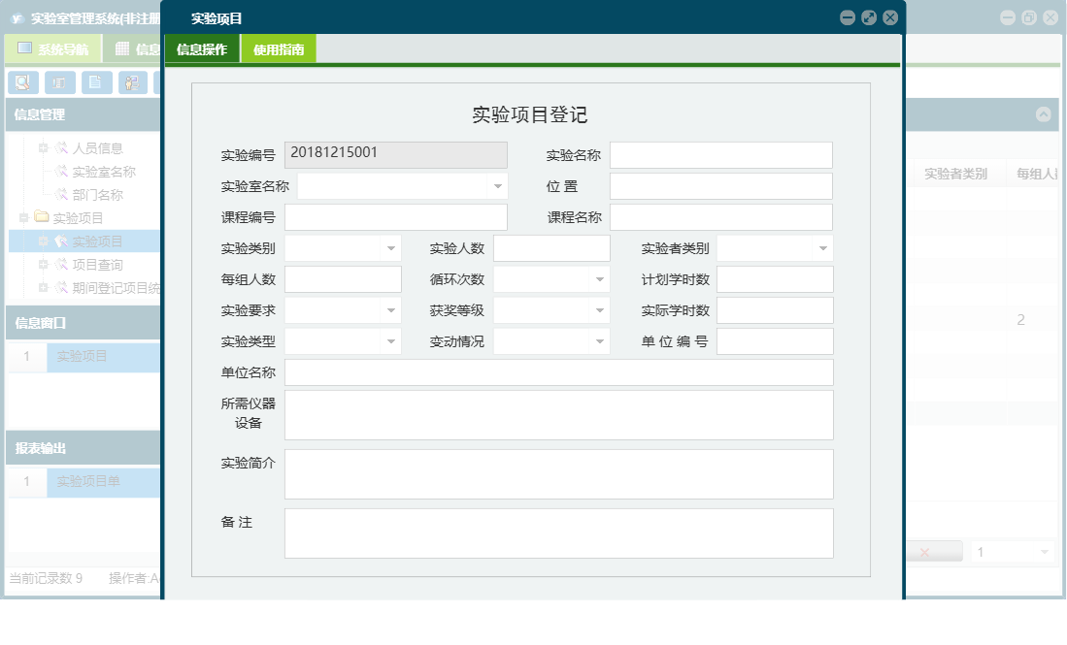Open the 变动情况 dropdown
The height and width of the screenshot is (645, 1067).
tap(599, 341)
